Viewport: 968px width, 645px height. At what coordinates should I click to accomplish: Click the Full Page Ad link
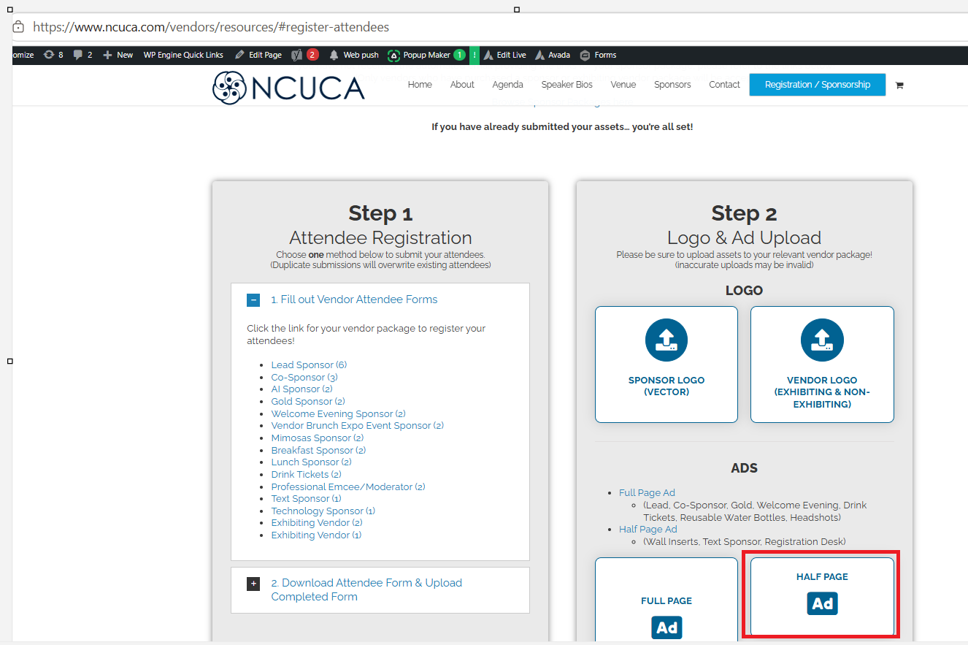[x=647, y=493]
